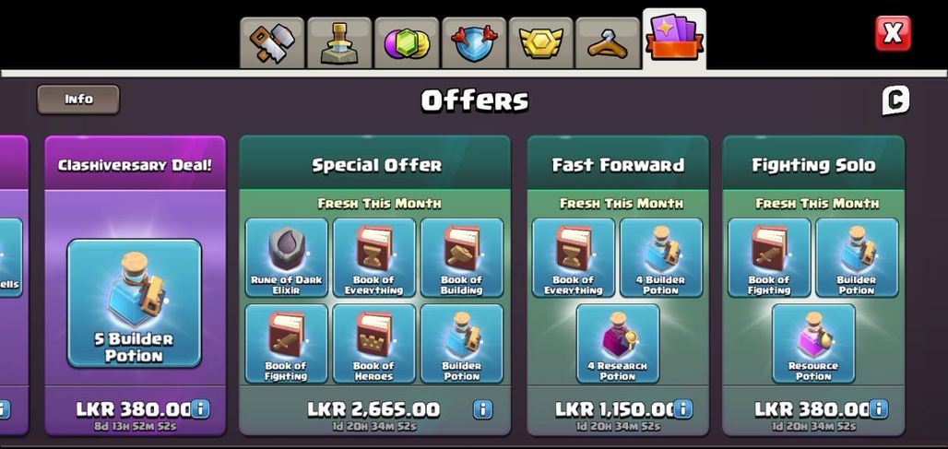Click the white C creator code icon
This screenshot has width=948, height=449.
tap(895, 100)
